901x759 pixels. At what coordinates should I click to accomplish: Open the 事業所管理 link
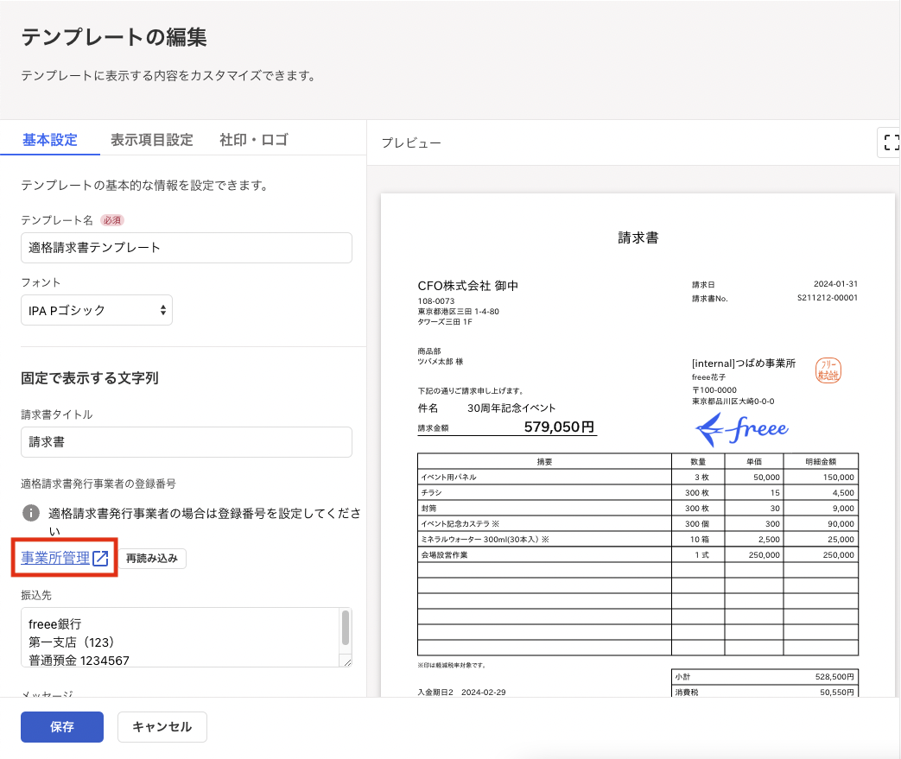click(56, 558)
